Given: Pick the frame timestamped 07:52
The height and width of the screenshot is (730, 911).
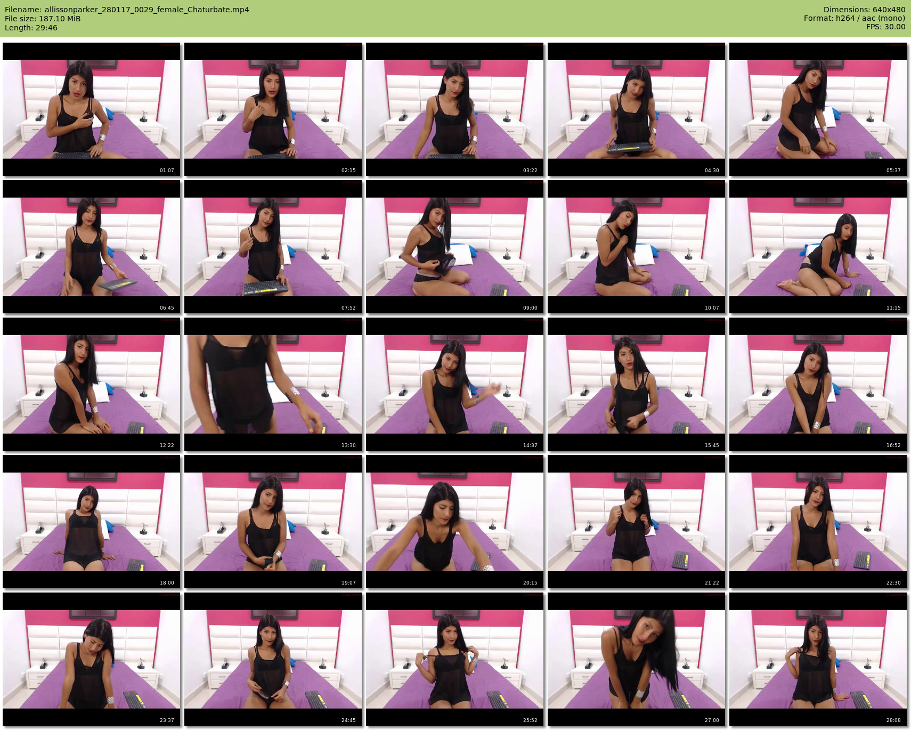Looking at the screenshot, I should (273, 247).
